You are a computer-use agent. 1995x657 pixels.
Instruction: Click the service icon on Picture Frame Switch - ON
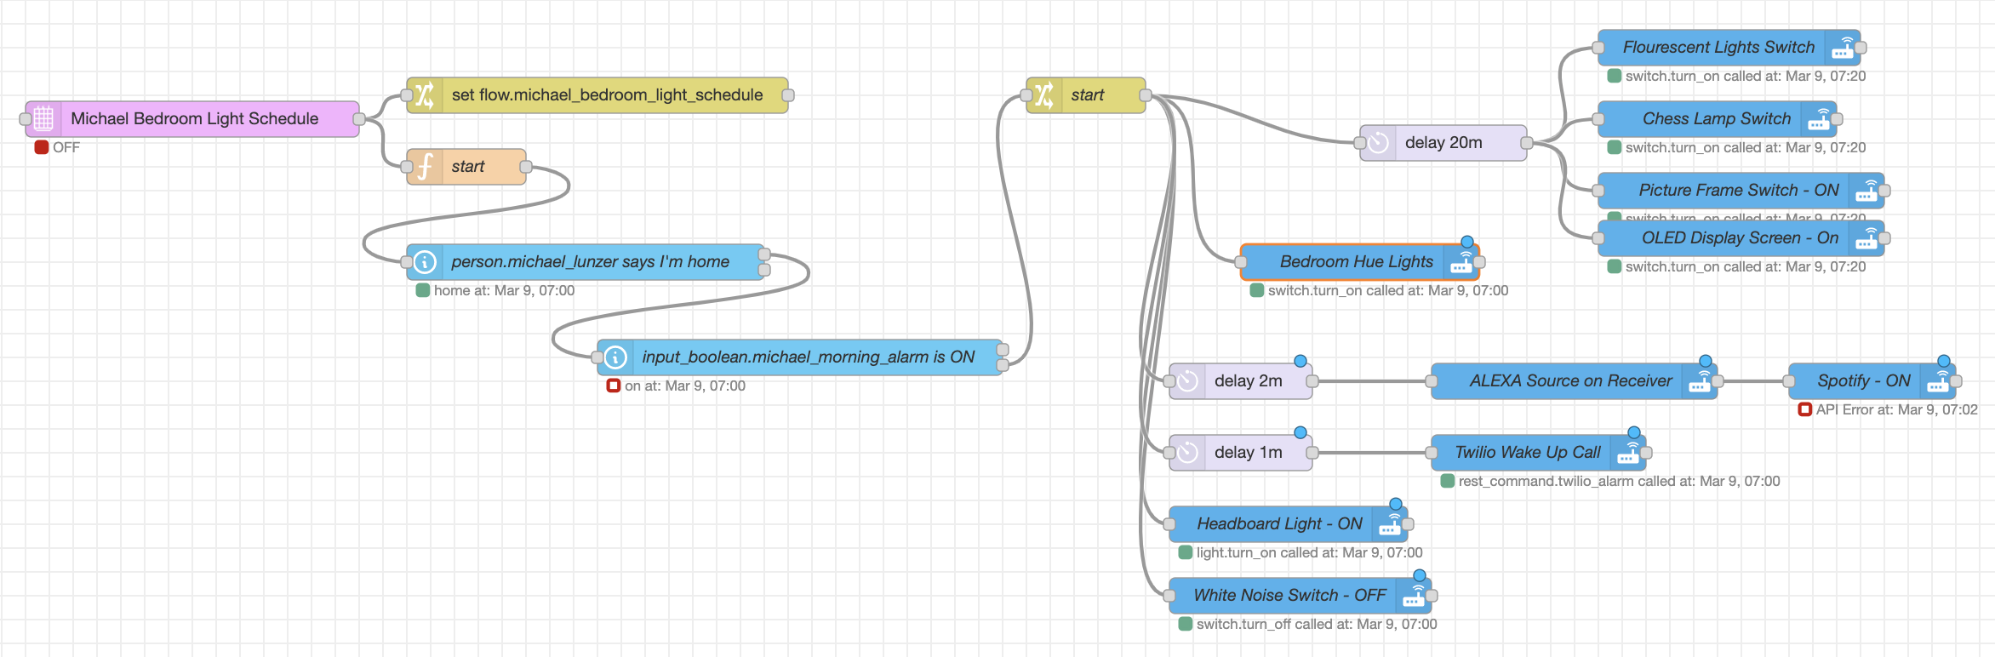click(1866, 191)
